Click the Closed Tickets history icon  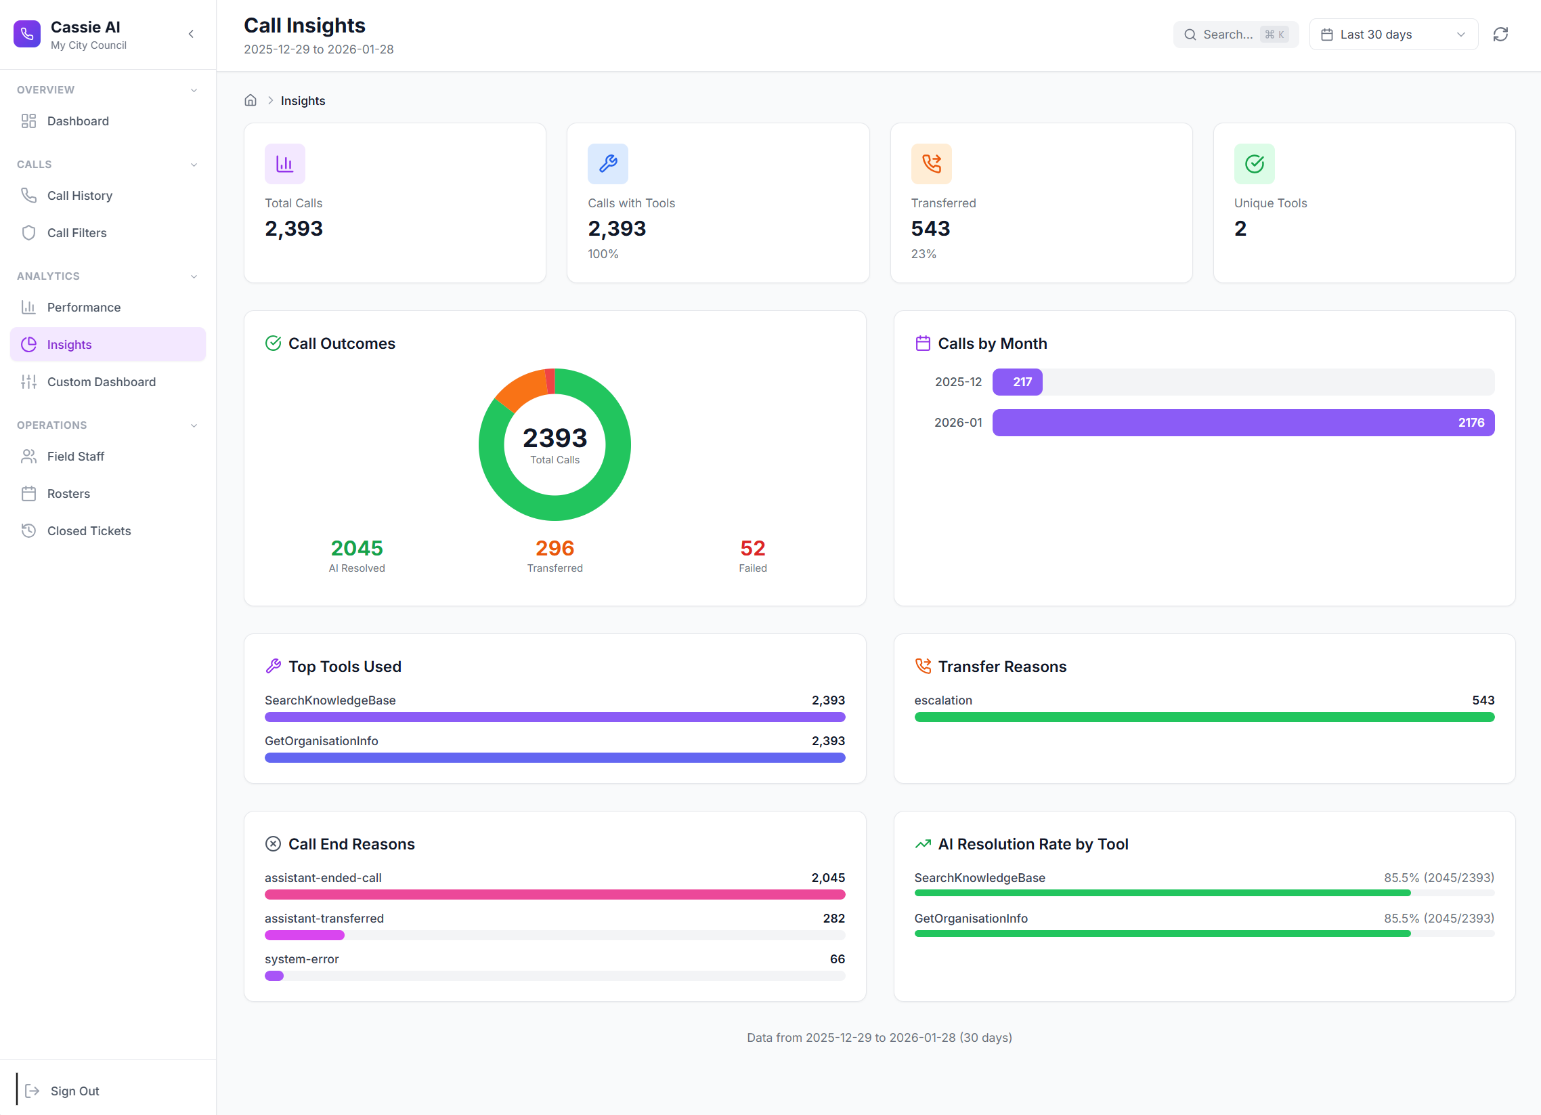click(x=28, y=531)
